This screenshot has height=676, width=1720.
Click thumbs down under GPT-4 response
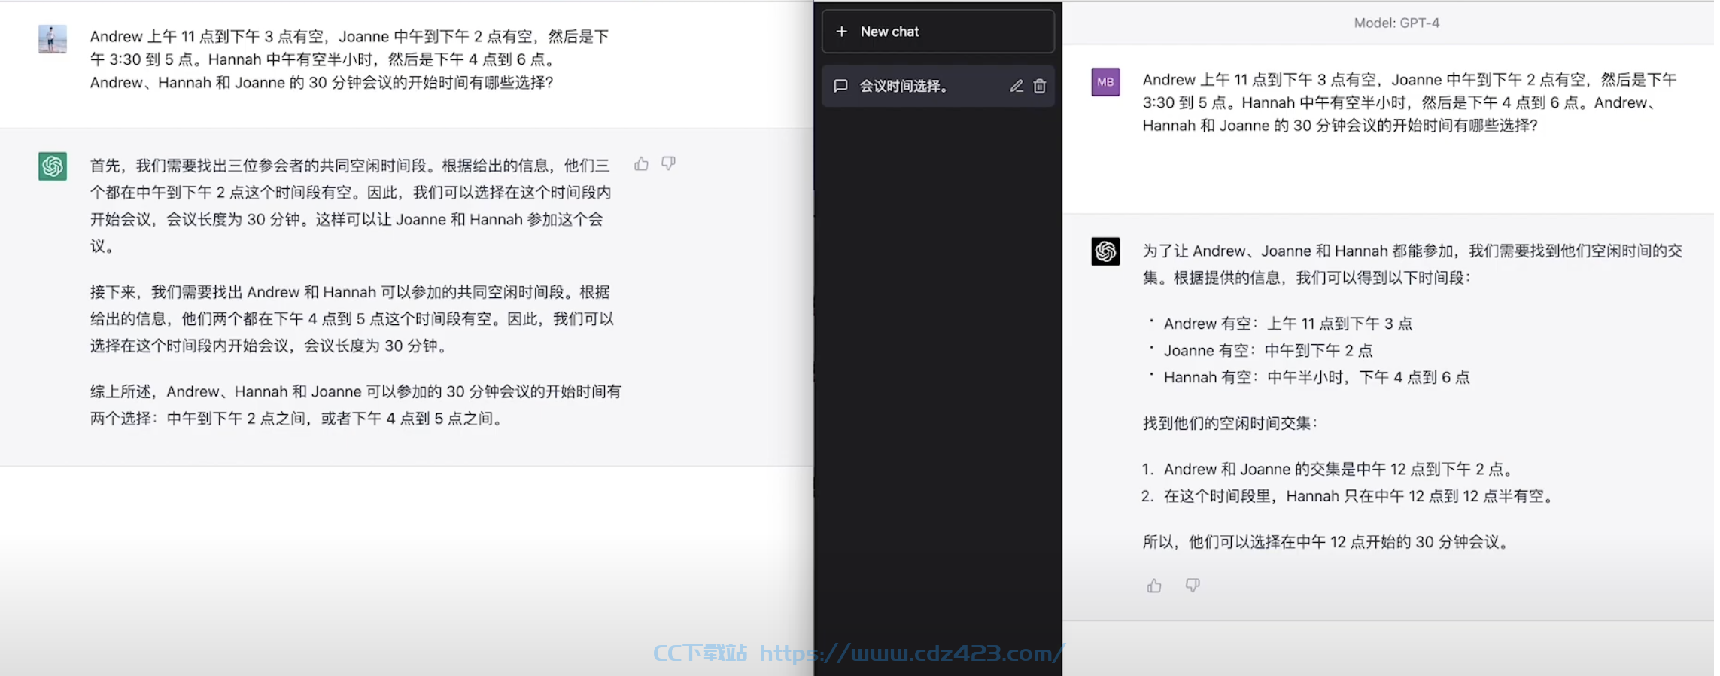[x=1193, y=586]
